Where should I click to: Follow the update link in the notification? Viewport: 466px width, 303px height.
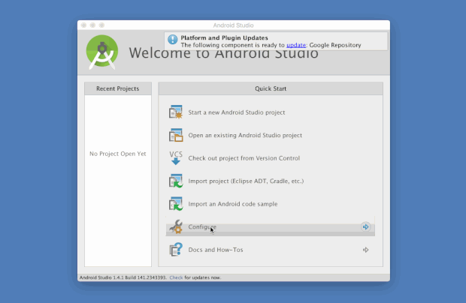[x=296, y=45]
